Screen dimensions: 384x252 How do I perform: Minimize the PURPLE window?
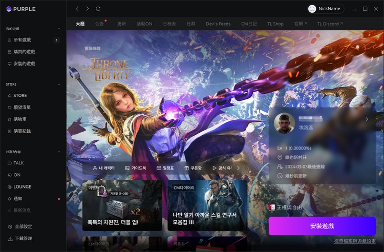[354, 9]
